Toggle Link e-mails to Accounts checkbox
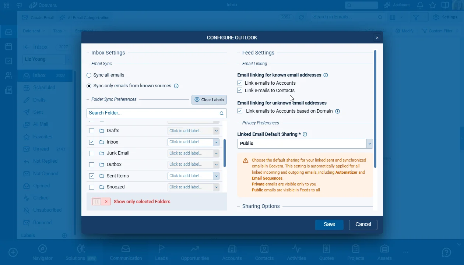This screenshot has width=464, height=265. click(x=240, y=83)
